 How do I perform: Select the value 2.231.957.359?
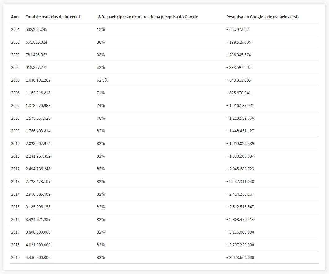[x=38, y=156]
